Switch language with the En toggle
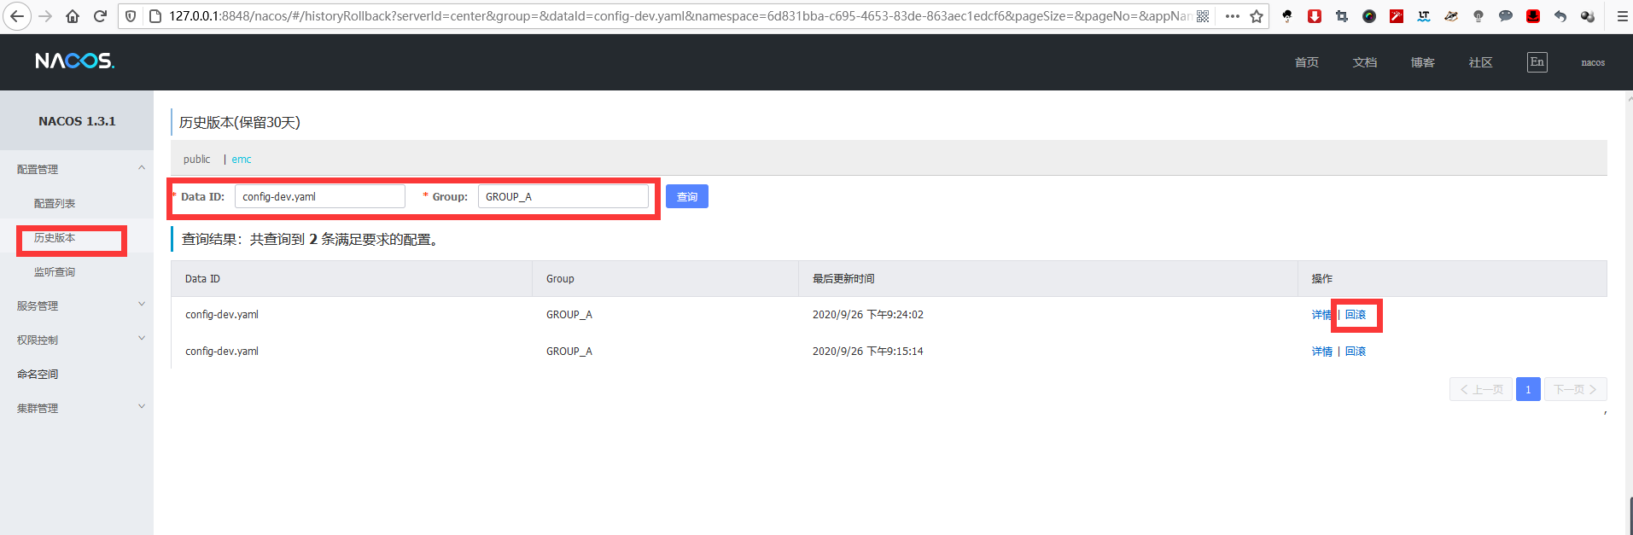1633x535 pixels. (x=1537, y=62)
